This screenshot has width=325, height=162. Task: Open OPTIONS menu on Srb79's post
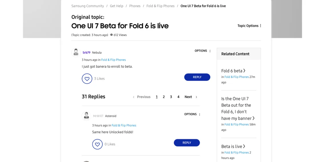pos(210,51)
